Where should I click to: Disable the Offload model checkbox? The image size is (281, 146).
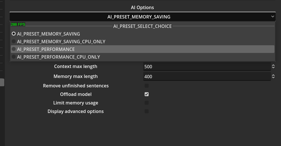147,94
